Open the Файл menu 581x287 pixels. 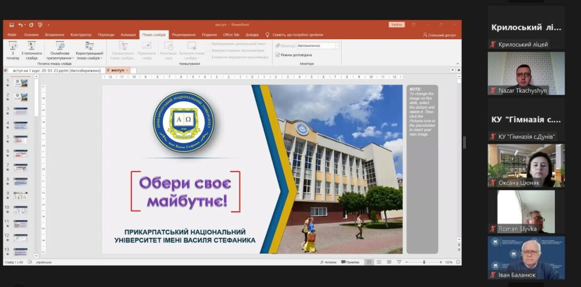coord(12,35)
